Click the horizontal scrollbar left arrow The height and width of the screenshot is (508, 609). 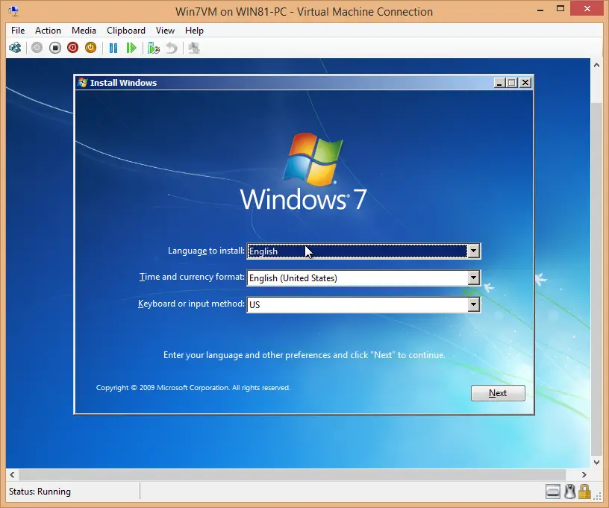tap(13, 474)
